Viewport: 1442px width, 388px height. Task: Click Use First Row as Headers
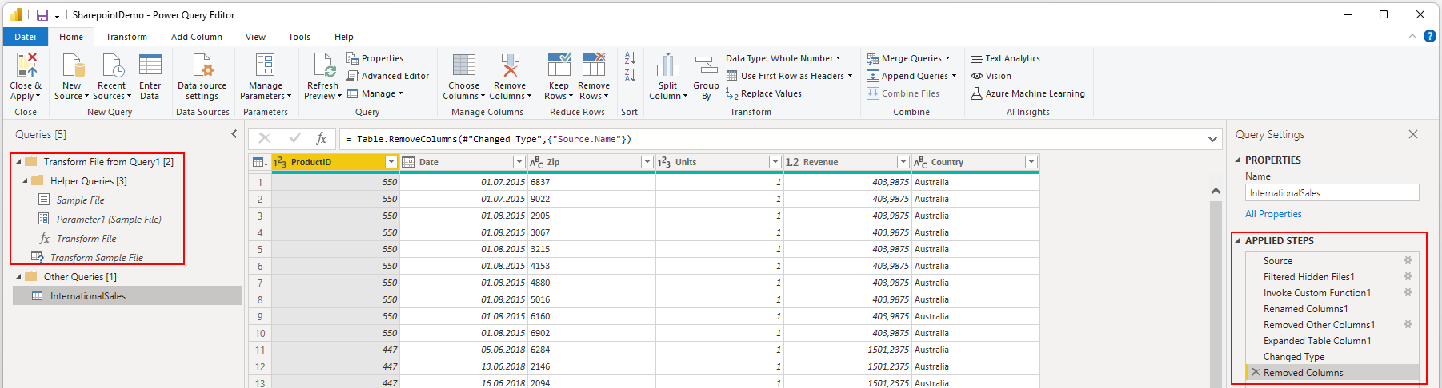pos(789,76)
